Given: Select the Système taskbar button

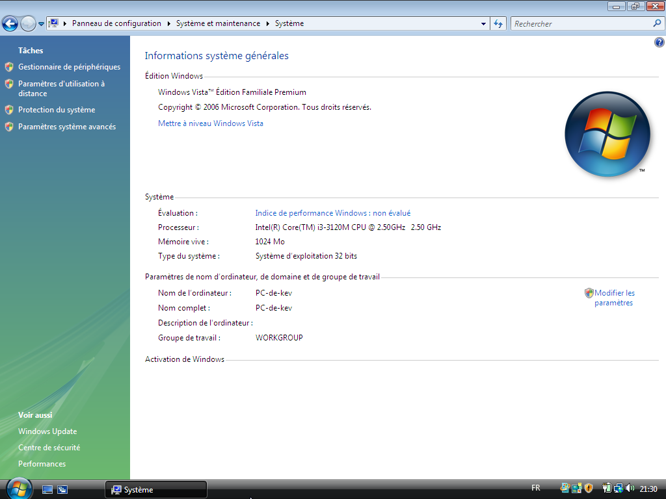Looking at the screenshot, I should pos(156,490).
